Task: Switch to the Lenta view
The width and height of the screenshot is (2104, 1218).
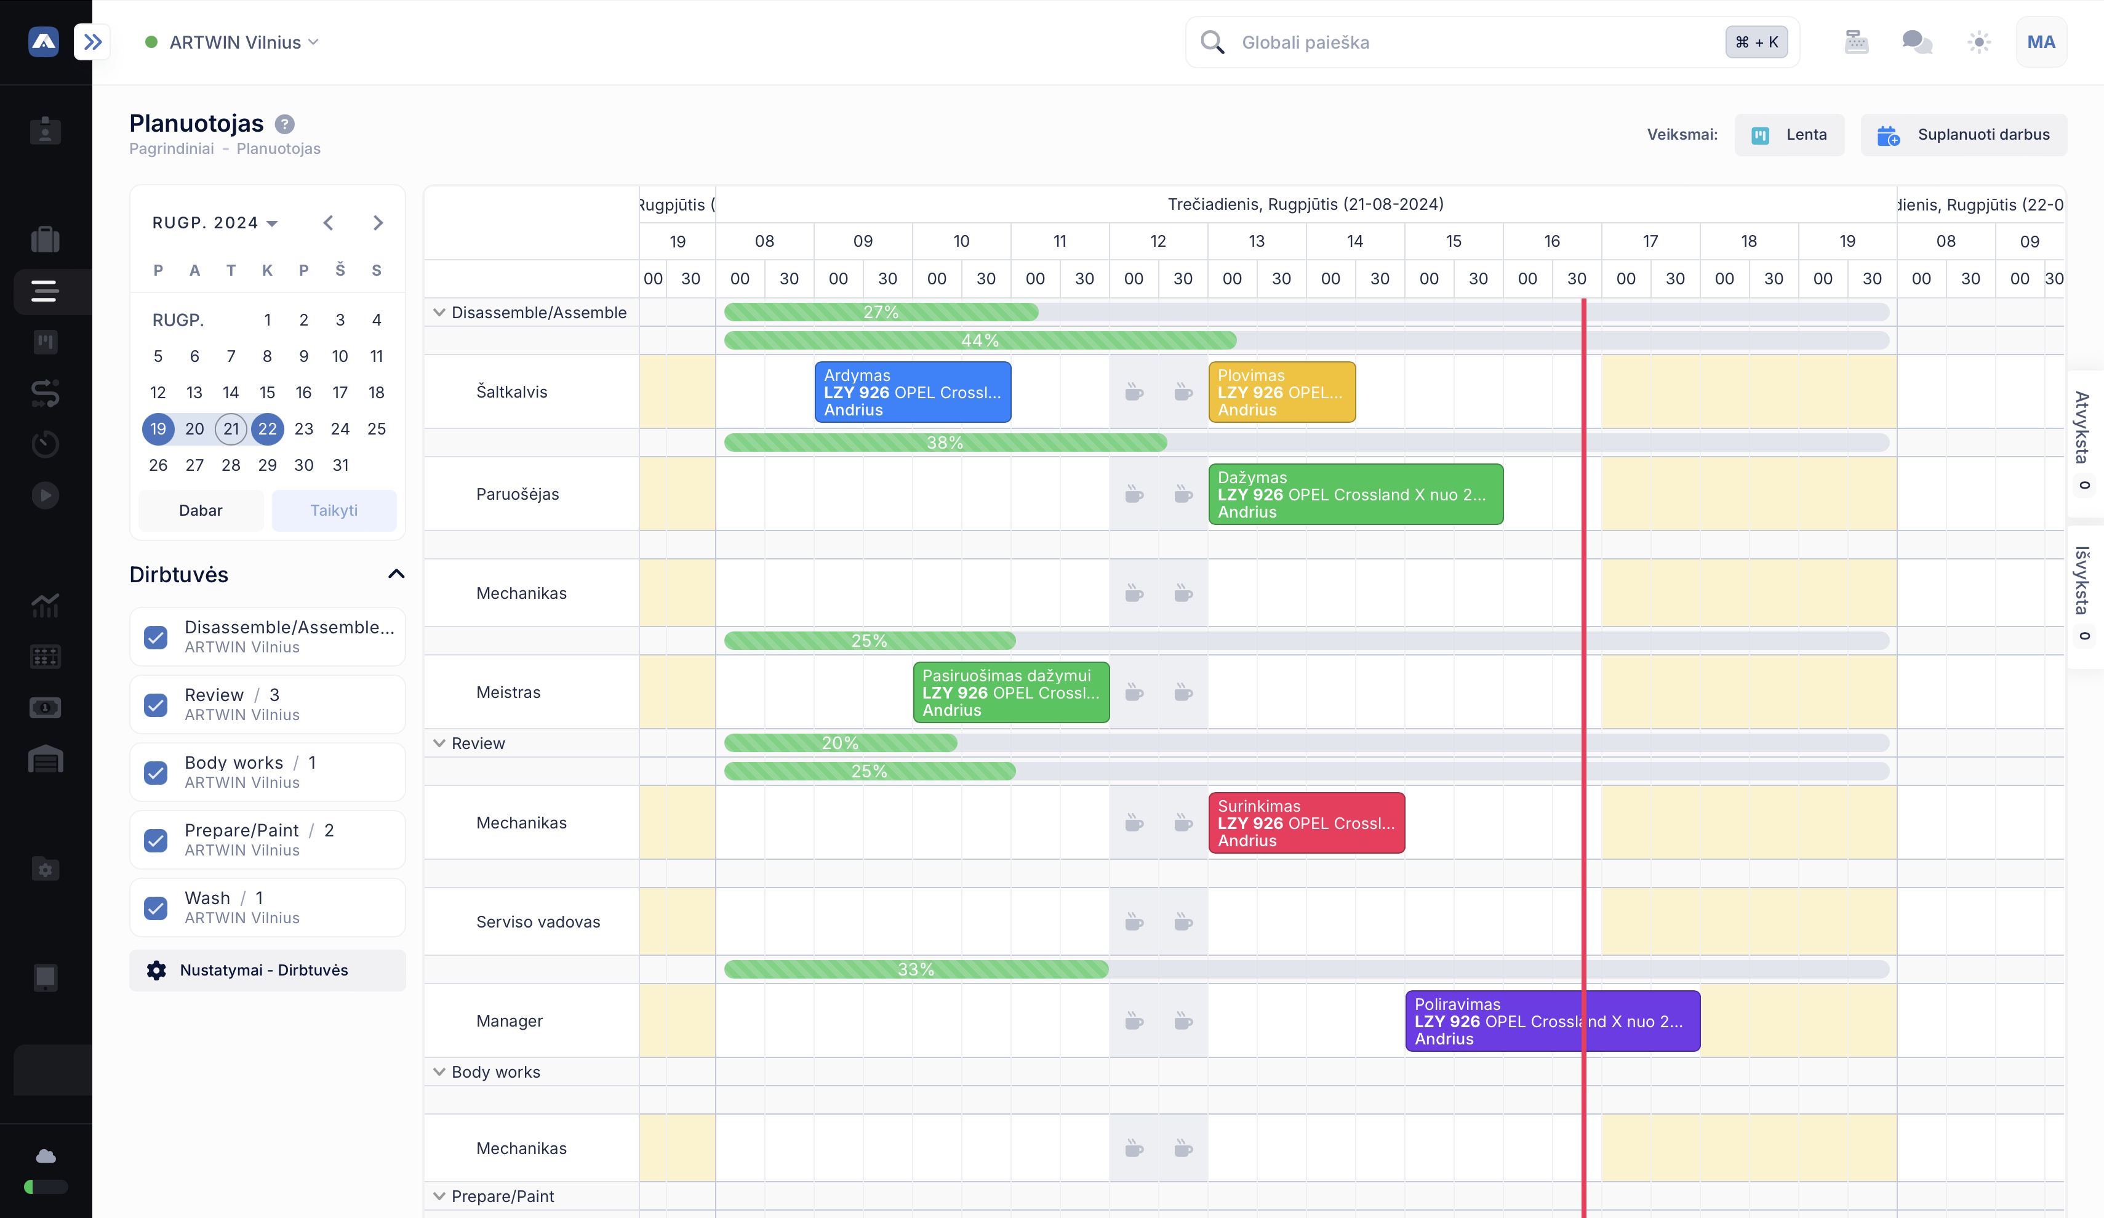Action: click(x=1790, y=135)
